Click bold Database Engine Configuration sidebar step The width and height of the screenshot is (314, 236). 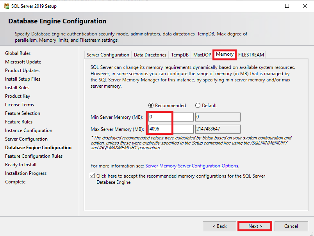38,148
